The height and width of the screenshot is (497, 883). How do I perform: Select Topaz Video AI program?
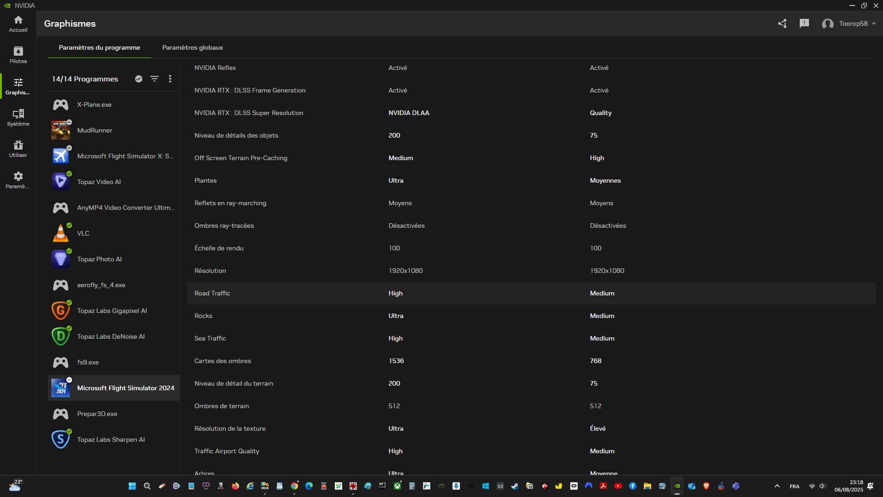coord(99,182)
